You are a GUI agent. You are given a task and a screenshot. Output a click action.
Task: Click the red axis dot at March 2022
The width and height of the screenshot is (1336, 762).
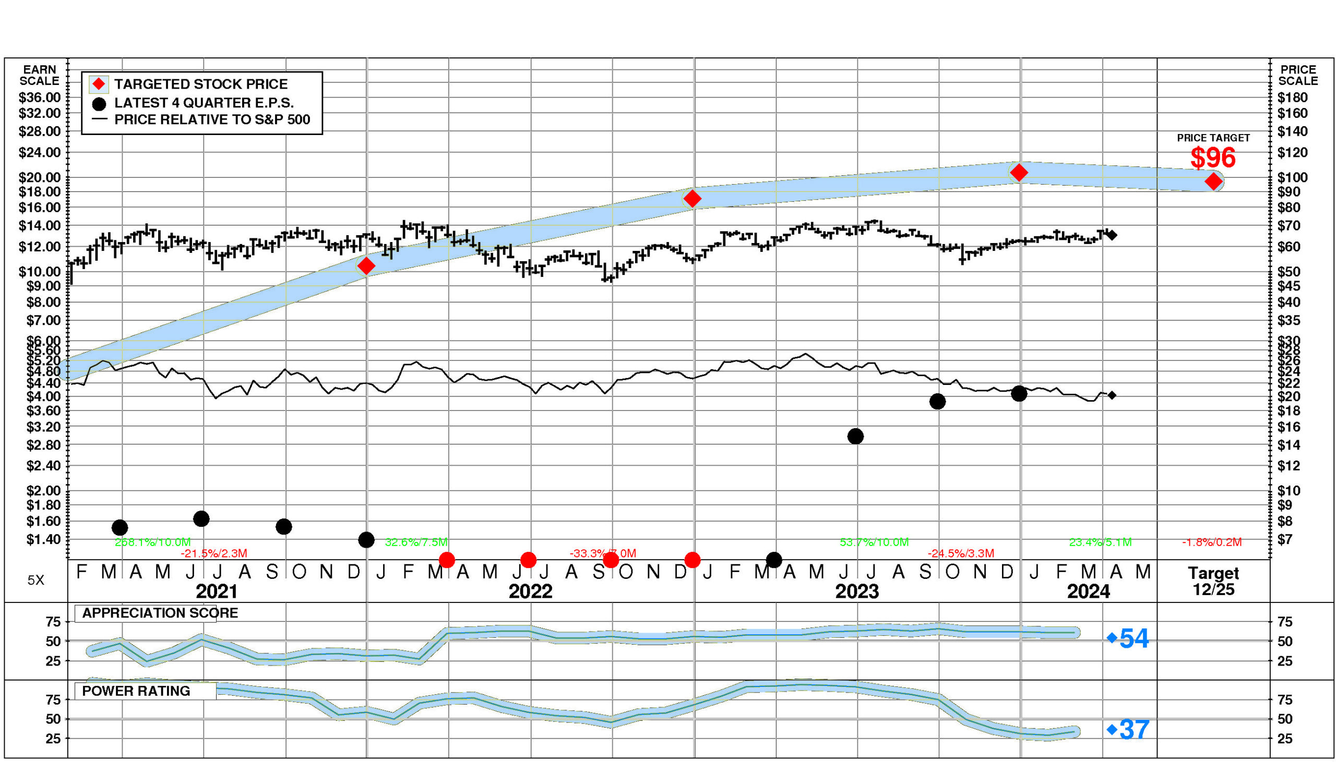tap(447, 560)
